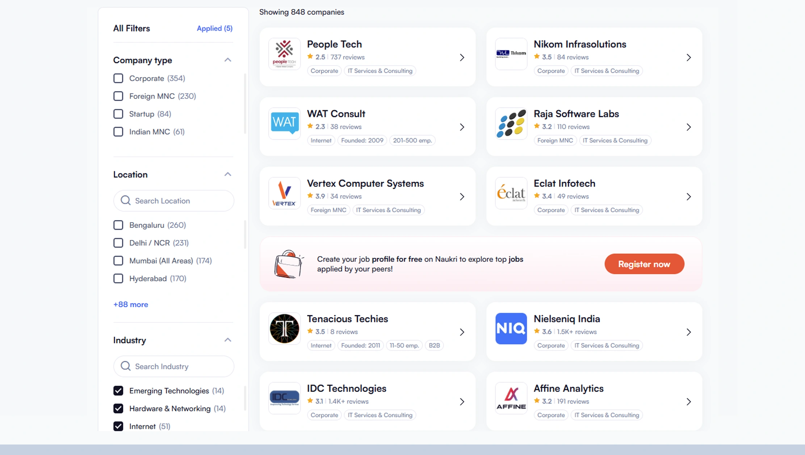
Task: Click the Raja Software Labs logo
Action: point(511,123)
